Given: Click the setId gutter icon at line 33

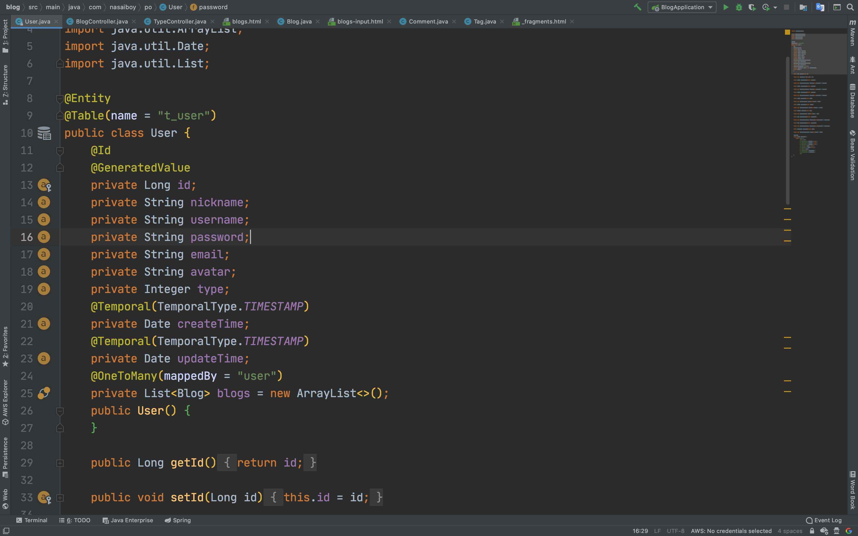Looking at the screenshot, I should pos(44,497).
